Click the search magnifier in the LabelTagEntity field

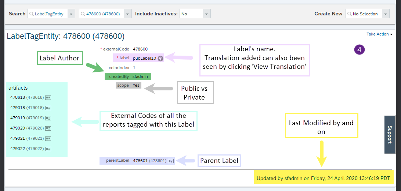coord(32,14)
